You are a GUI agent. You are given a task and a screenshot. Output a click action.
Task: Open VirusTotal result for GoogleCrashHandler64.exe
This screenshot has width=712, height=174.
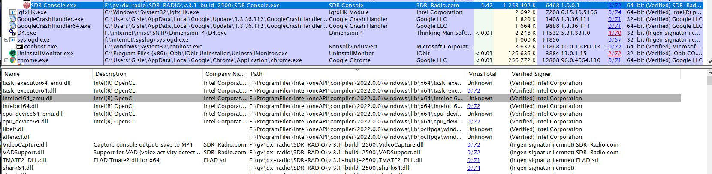coord(615,26)
